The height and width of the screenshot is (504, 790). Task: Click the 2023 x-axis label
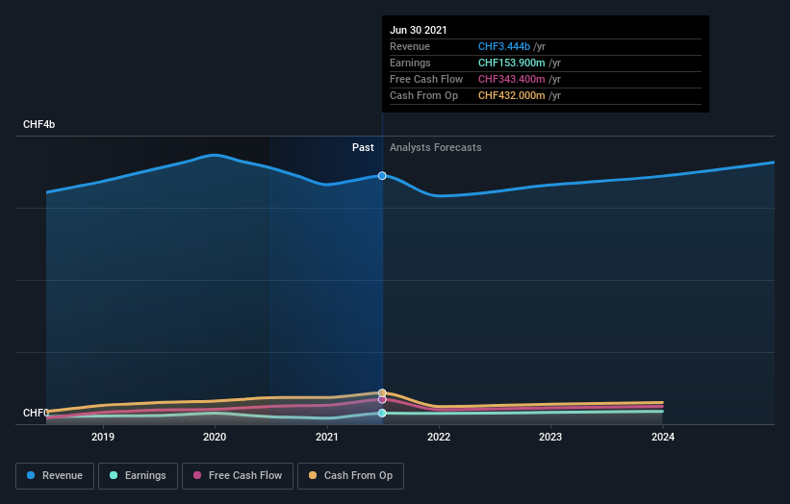coord(550,437)
